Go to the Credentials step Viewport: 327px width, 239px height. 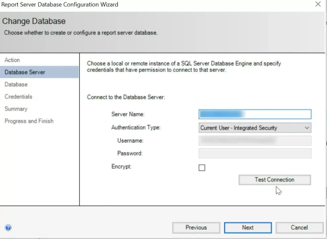(x=18, y=97)
